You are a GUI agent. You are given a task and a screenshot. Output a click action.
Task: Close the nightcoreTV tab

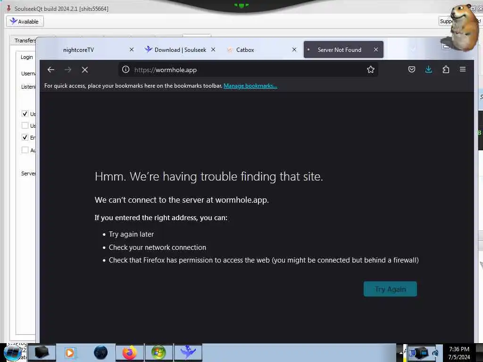point(132,49)
